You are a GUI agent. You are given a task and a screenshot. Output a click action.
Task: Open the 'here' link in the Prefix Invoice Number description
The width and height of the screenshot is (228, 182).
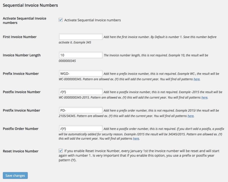[197, 79]
